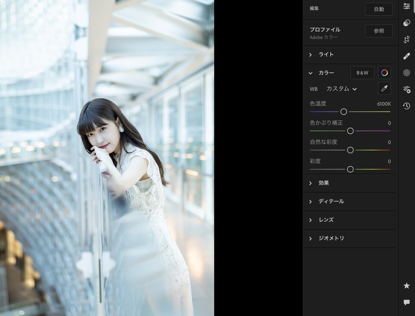Screen dimensions: 415x316
Task: Click the star rating icon
Action: pos(407,286)
